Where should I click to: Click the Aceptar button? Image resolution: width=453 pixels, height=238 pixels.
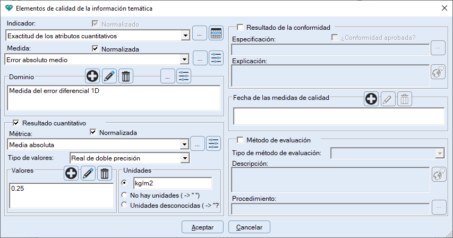pos(202,227)
